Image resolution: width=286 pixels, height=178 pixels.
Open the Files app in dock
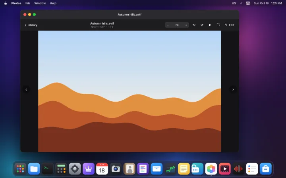point(34,169)
